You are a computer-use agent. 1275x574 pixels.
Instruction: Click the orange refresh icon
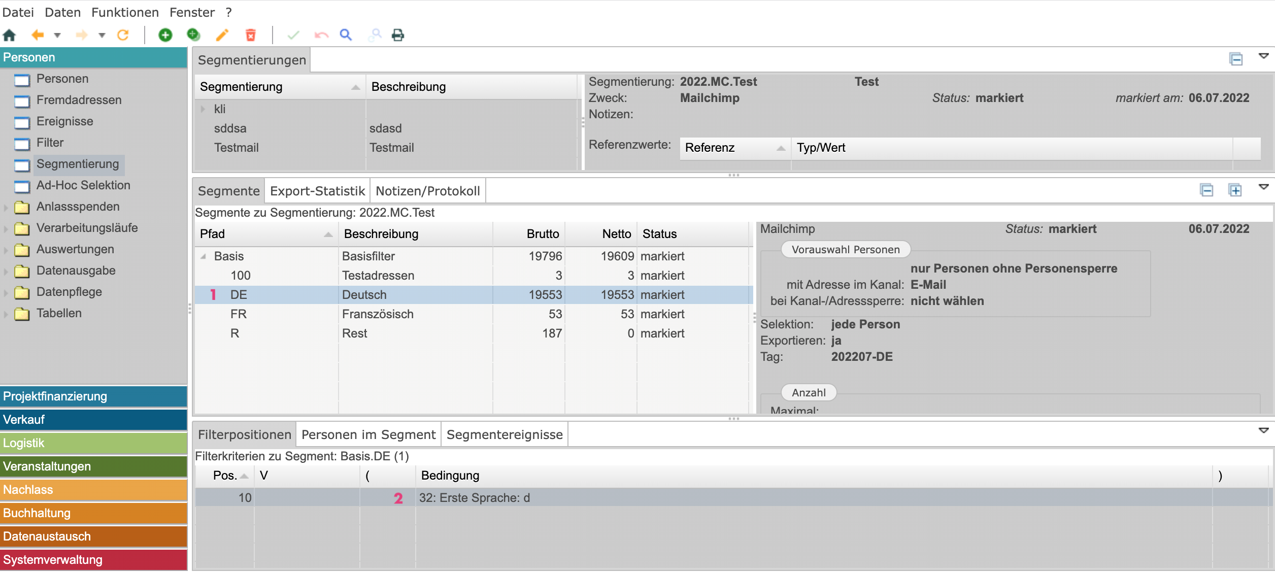(x=123, y=35)
